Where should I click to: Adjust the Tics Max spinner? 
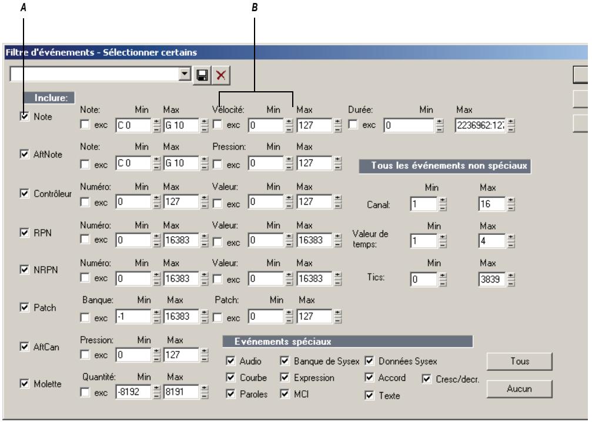(511, 280)
